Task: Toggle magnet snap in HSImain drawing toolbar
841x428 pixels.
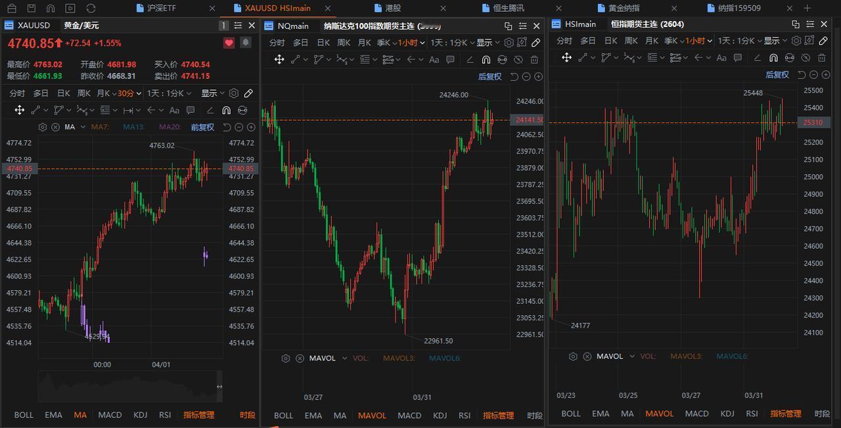Action: coord(773,58)
